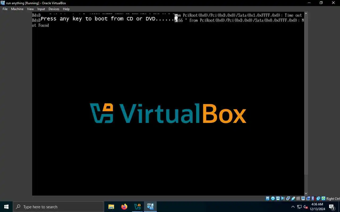
Task: Open the clock showing 4:36 AM
Action: [317, 207]
